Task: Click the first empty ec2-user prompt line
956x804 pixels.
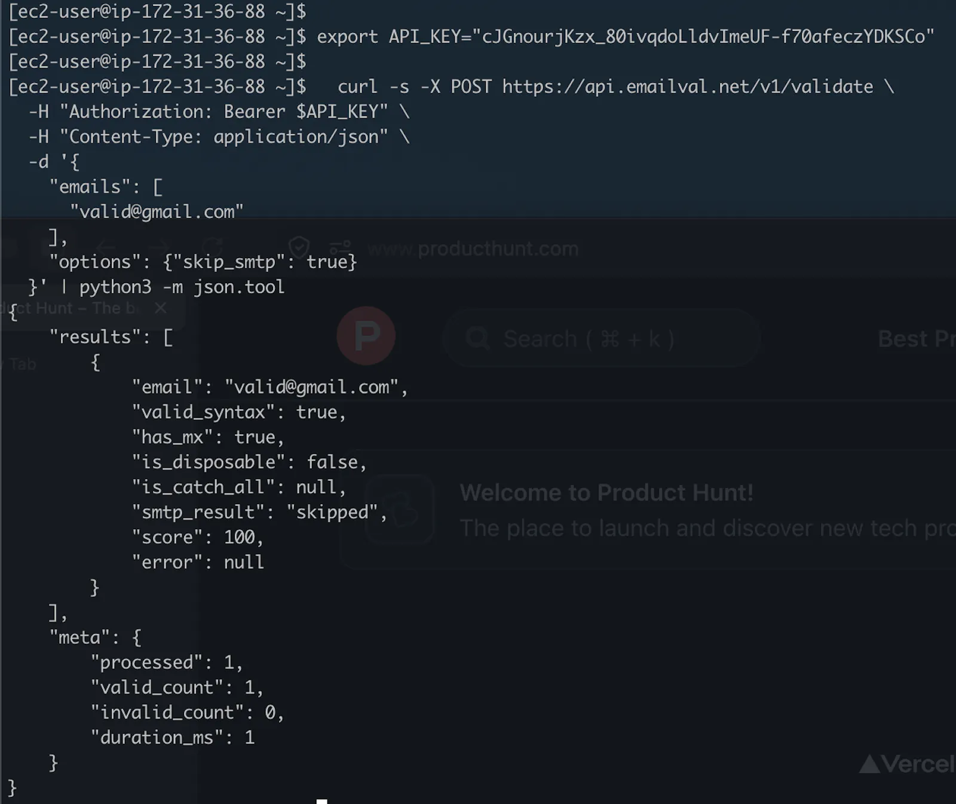Action: 157,11
